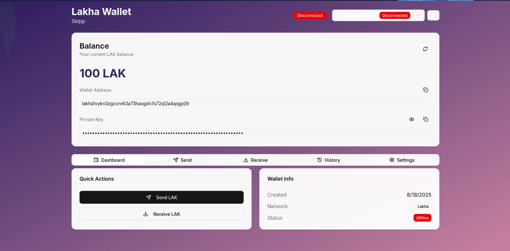Open the Local Development network dropdown
510x251 pixels.
coord(356,15)
